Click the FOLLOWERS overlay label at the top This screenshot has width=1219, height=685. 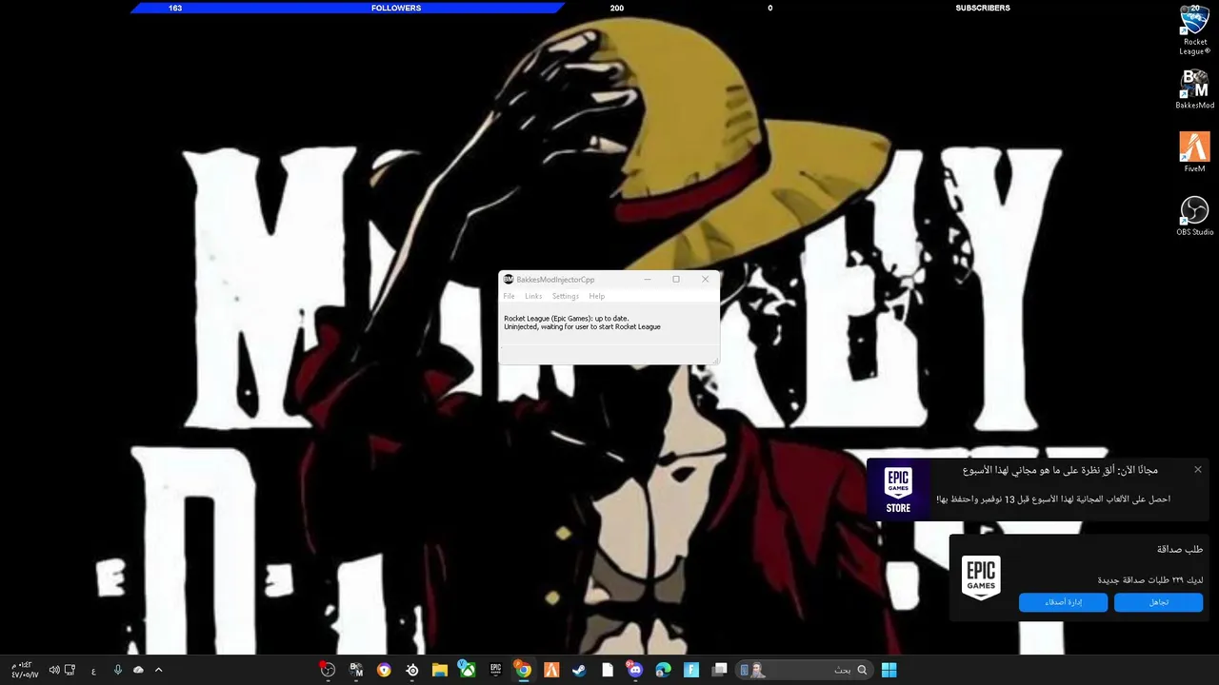tap(396, 8)
